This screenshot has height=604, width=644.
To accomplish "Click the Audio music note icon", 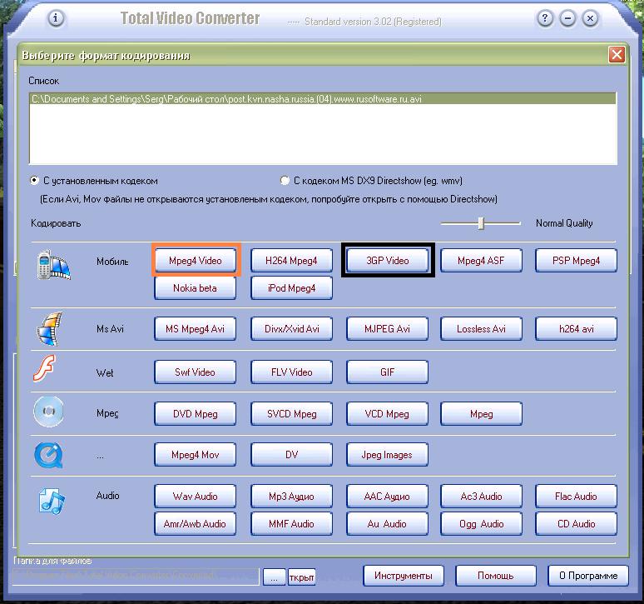I will (52, 502).
